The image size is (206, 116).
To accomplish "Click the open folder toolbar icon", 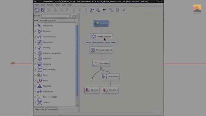I will [37, 10].
